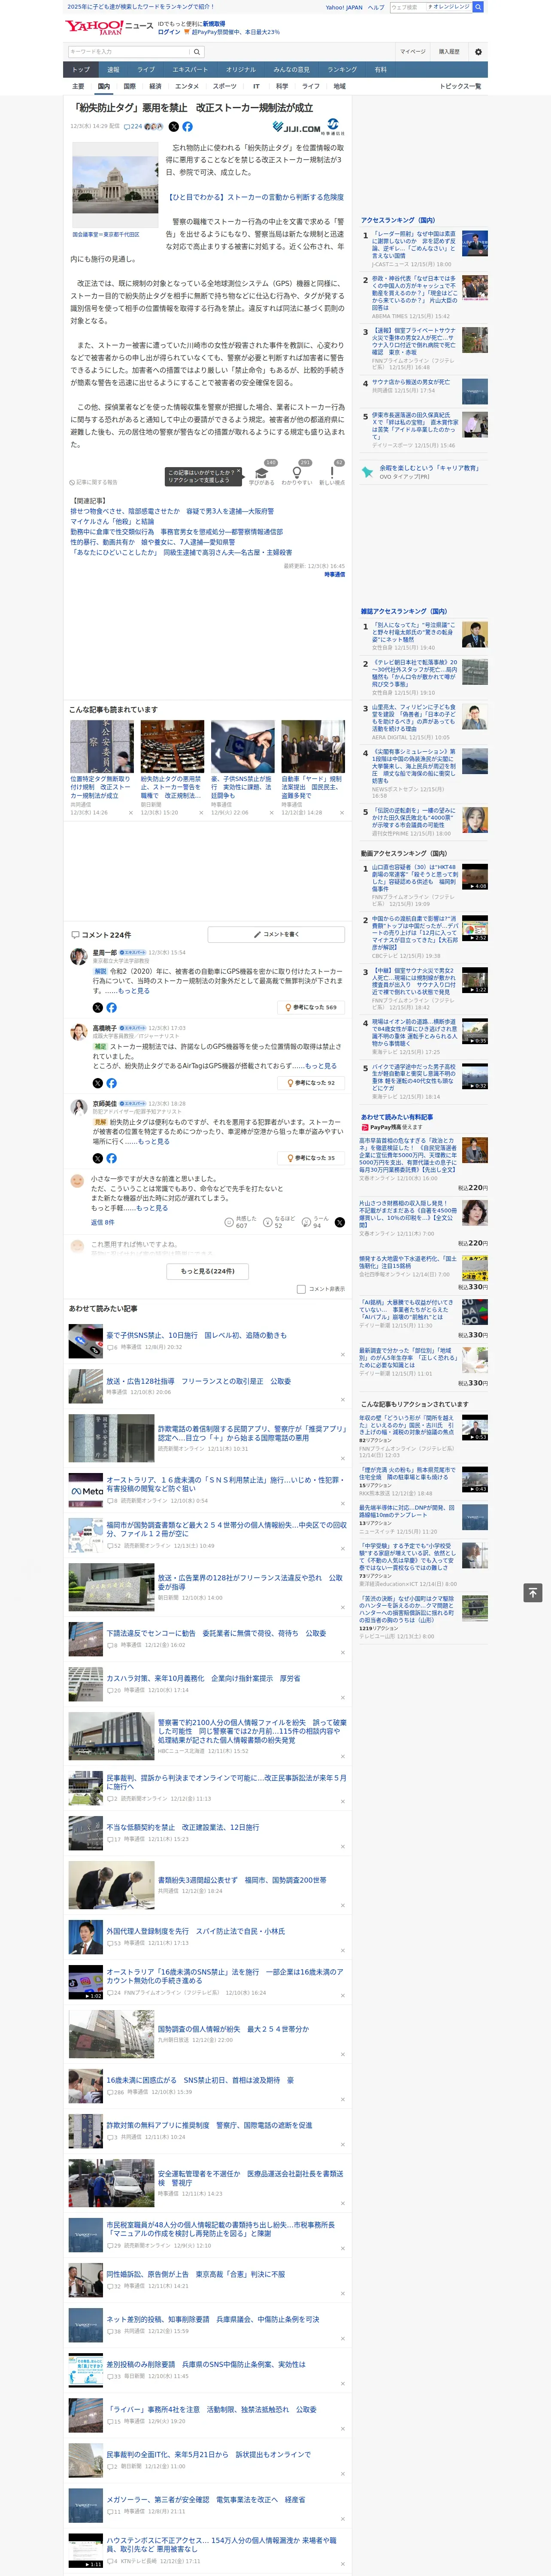Open article 豪で子供SNS禁止、10日施行

tap(196, 1335)
